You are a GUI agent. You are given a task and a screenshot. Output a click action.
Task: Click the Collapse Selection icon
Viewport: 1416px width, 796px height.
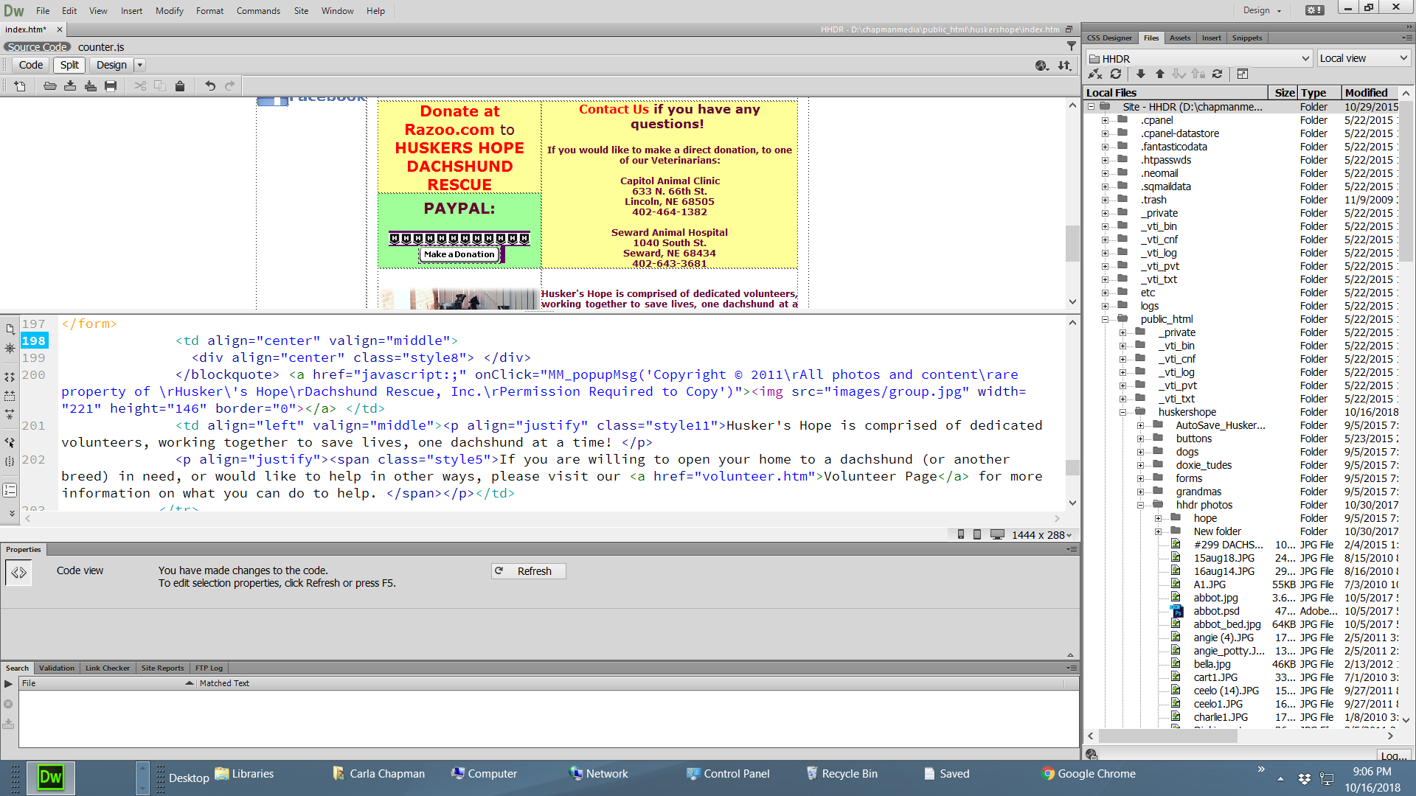10,396
